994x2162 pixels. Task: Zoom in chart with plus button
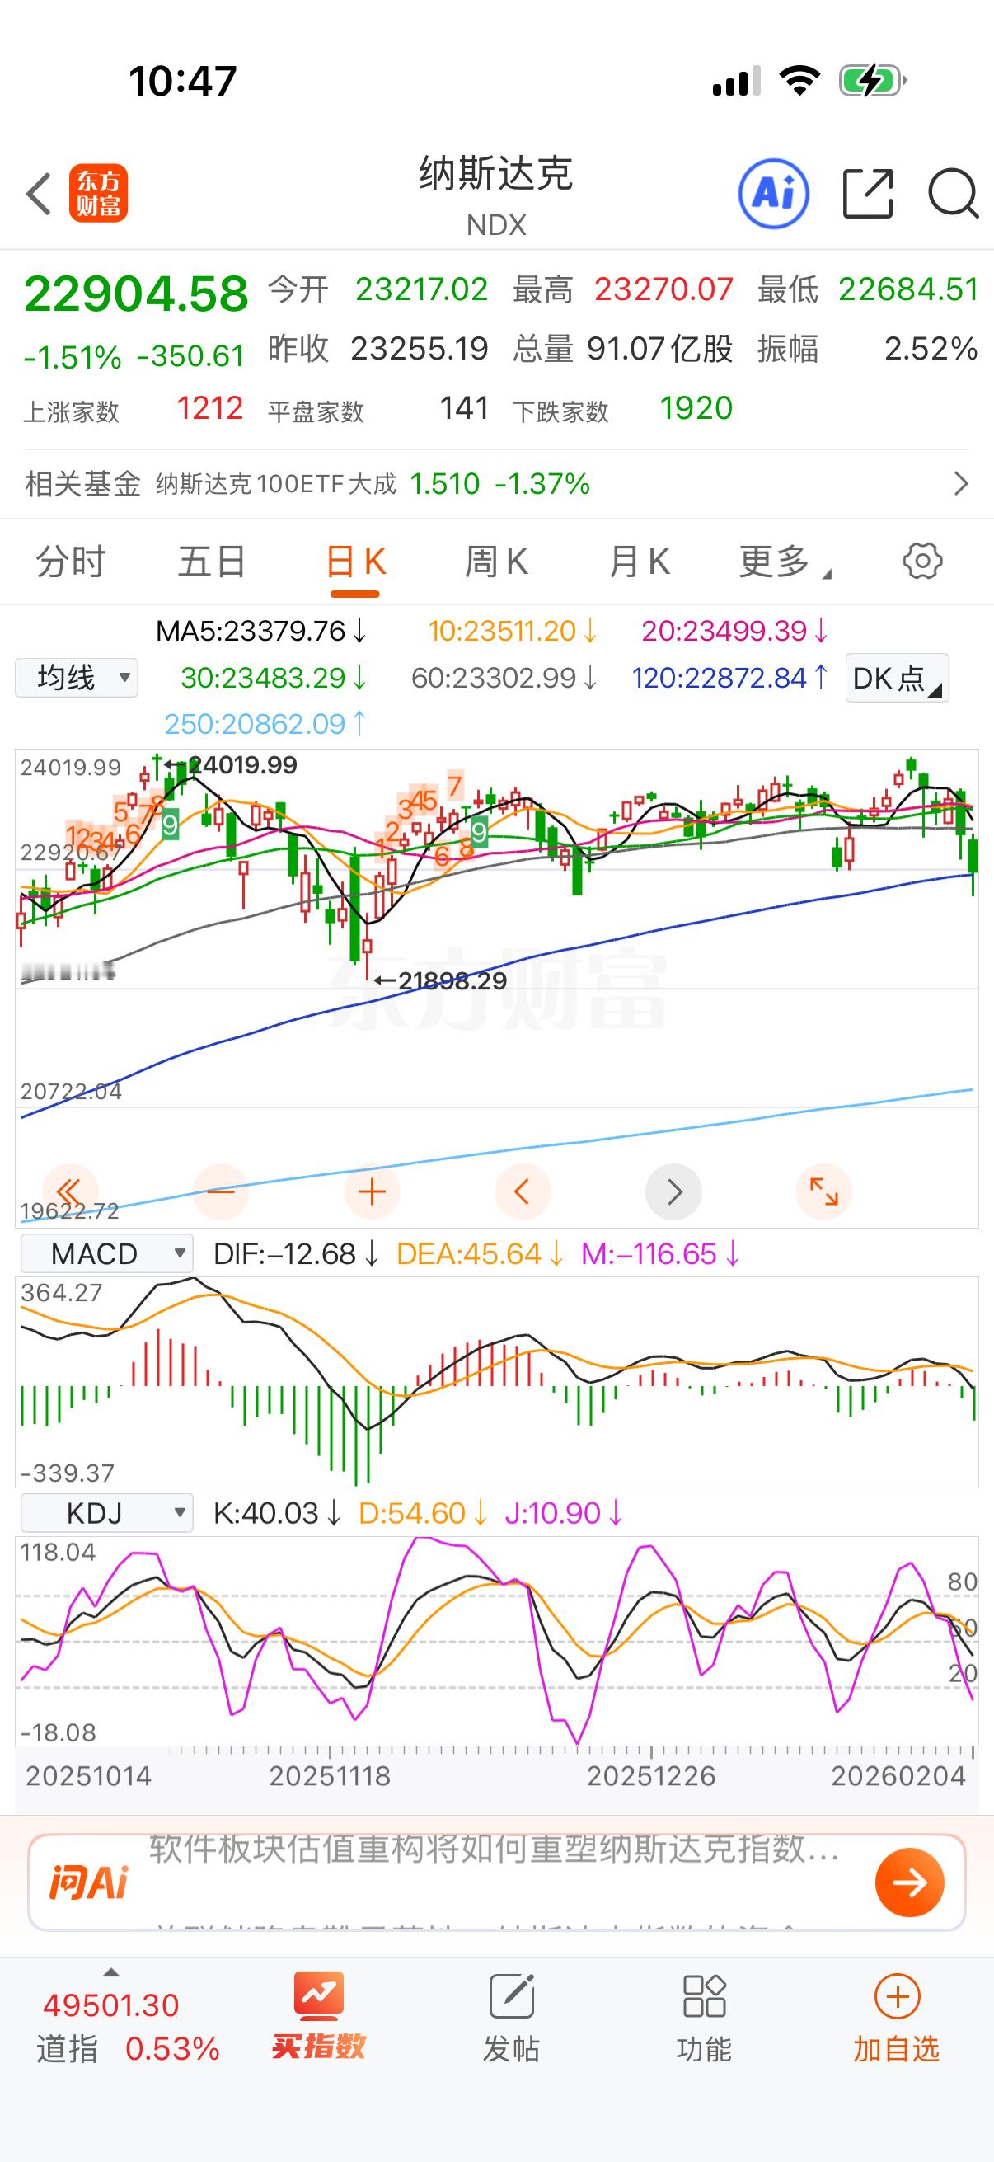click(x=372, y=1191)
